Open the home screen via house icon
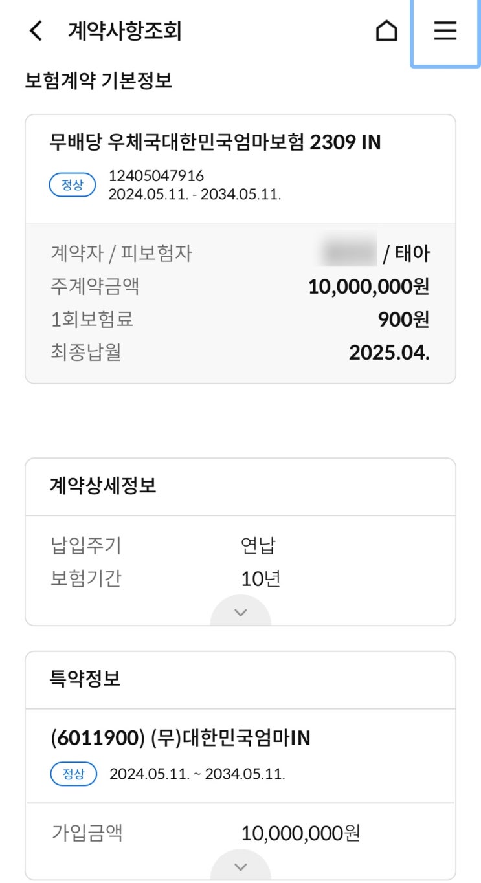This screenshot has width=481, height=883. click(x=386, y=30)
